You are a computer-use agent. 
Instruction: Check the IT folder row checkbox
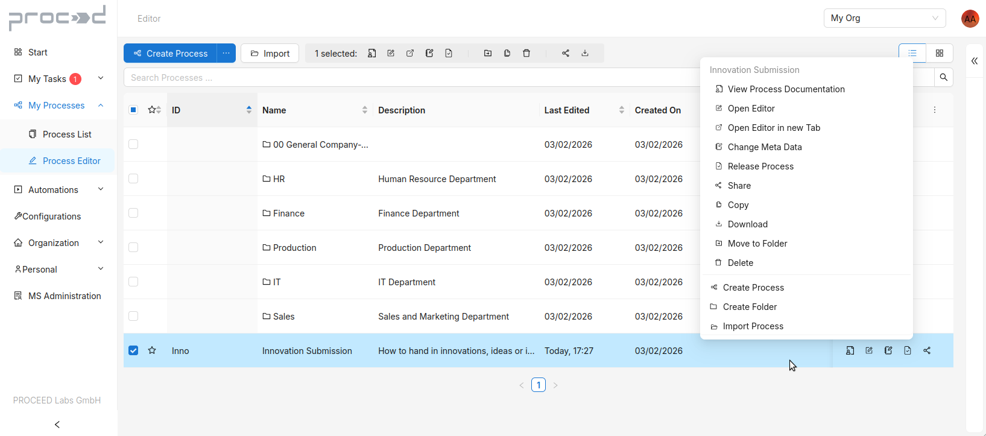point(133,282)
